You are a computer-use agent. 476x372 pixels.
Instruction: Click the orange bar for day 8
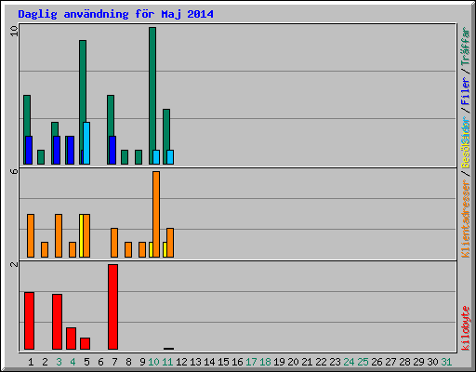pos(128,249)
